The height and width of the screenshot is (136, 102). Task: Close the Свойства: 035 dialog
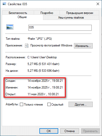click(x=98, y=4)
